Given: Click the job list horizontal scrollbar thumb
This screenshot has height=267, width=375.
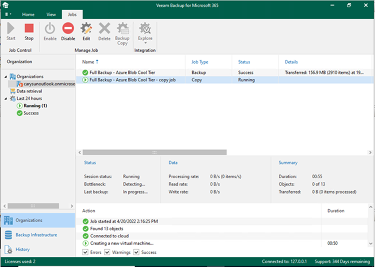Looking at the screenshot, I should coord(155,152).
